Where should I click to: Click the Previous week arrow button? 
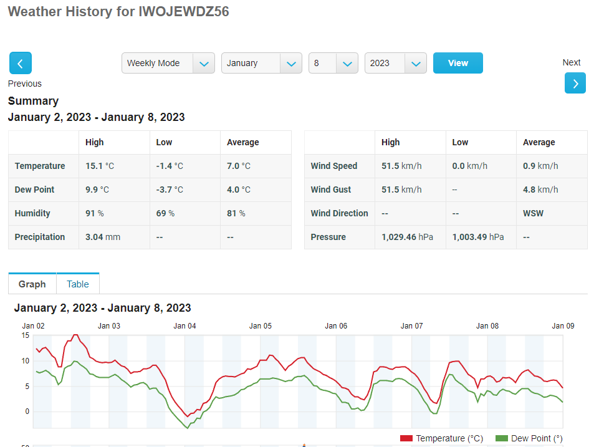click(x=20, y=64)
